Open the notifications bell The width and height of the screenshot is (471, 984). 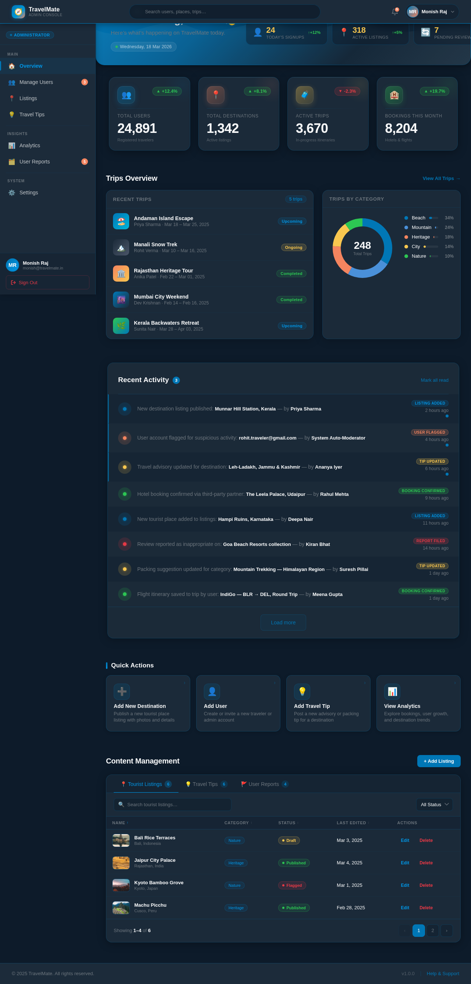[x=395, y=12]
